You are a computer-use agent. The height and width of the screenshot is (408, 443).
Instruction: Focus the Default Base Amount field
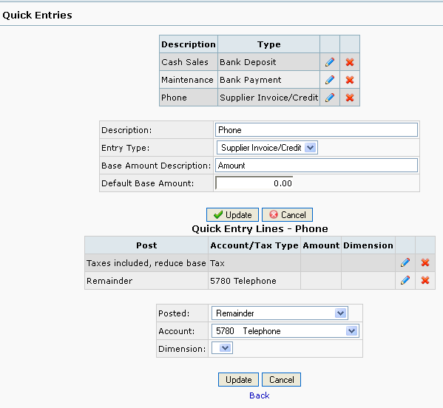tap(254, 183)
